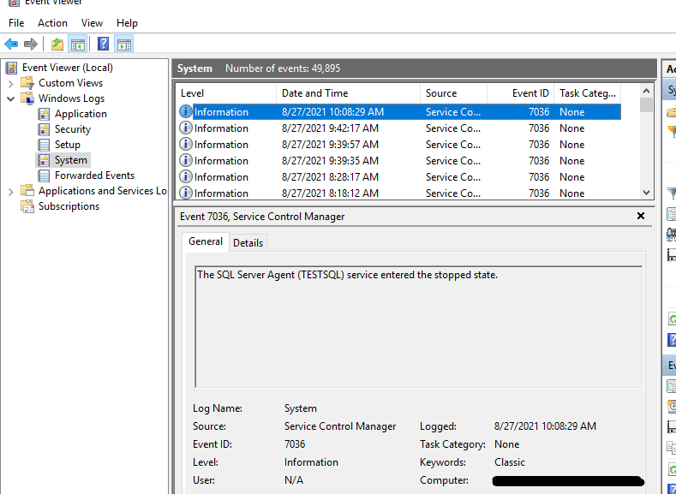Image resolution: width=676 pixels, height=494 pixels.
Task: Select the event logged 8/27/2021 9:42:17 AM
Action: tap(398, 128)
